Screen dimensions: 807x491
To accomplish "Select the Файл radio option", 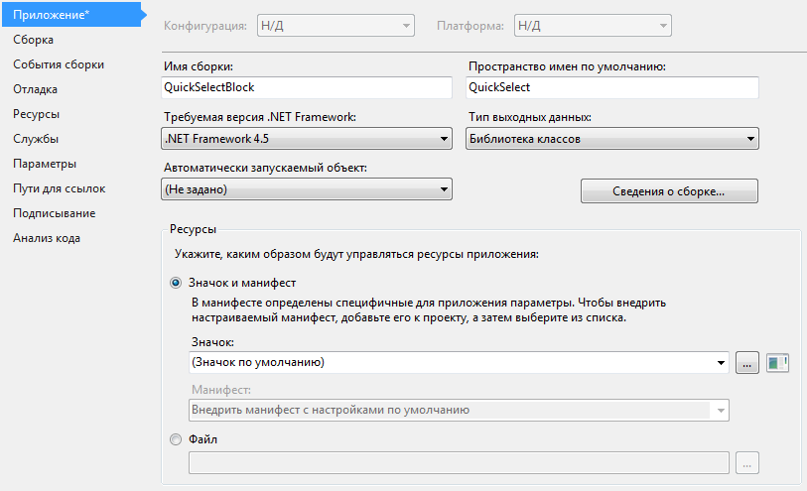I will (176, 439).
